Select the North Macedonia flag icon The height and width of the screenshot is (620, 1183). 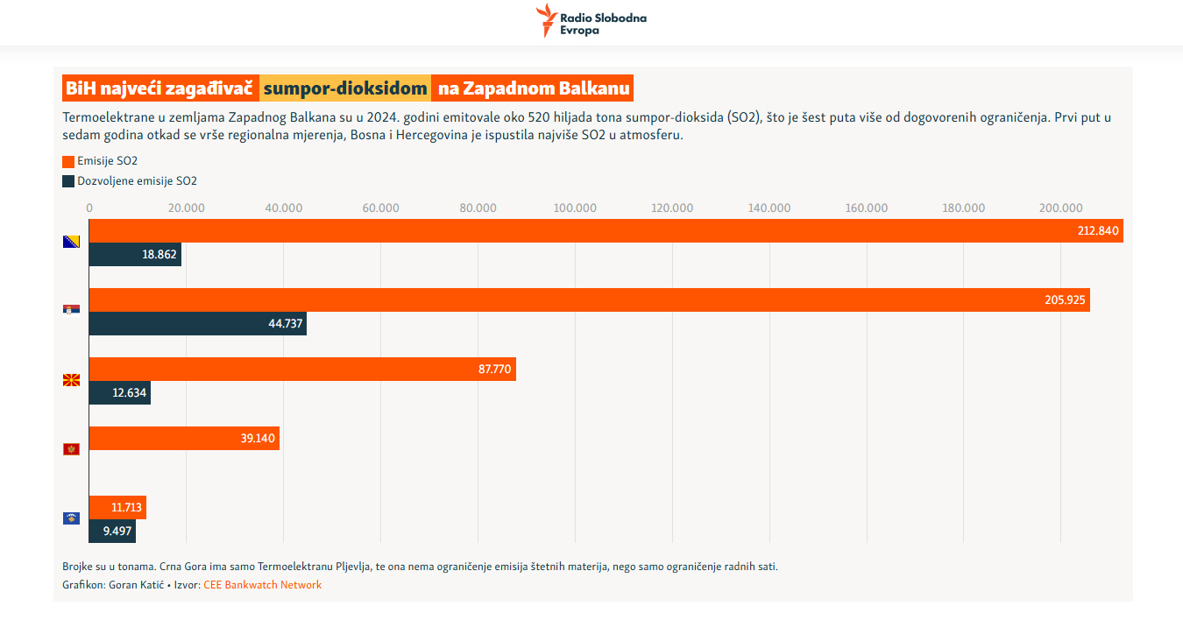pyautogui.click(x=71, y=380)
